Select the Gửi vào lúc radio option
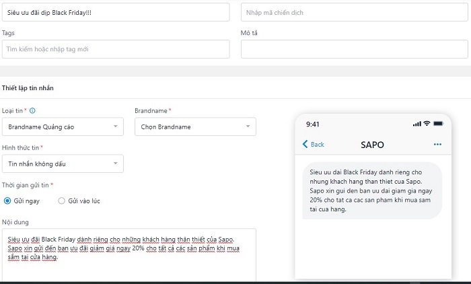The height and width of the screenshot is (284, 471). pos(62,201)
